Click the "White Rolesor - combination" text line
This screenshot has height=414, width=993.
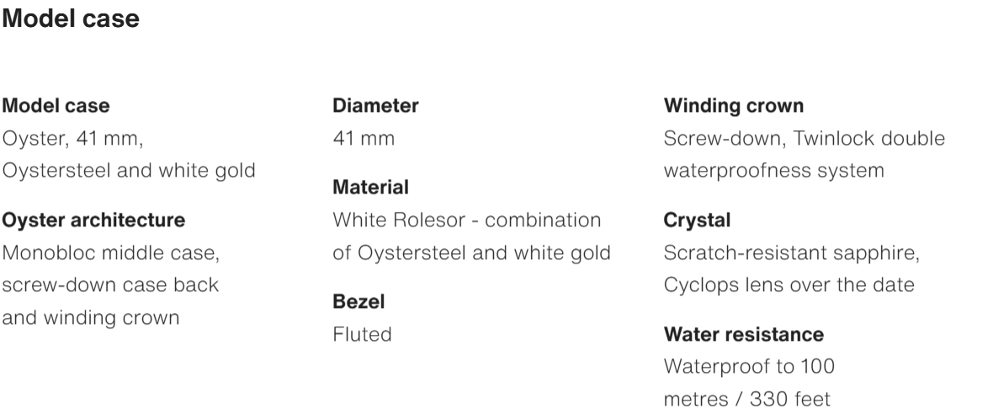(467, 220)
